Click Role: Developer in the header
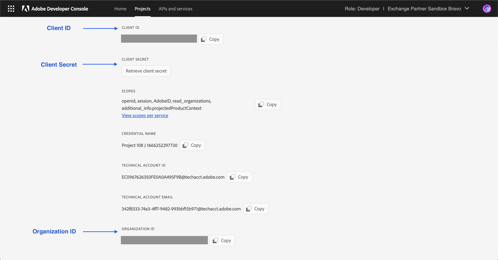498x260 pixels. click(362, 8)
